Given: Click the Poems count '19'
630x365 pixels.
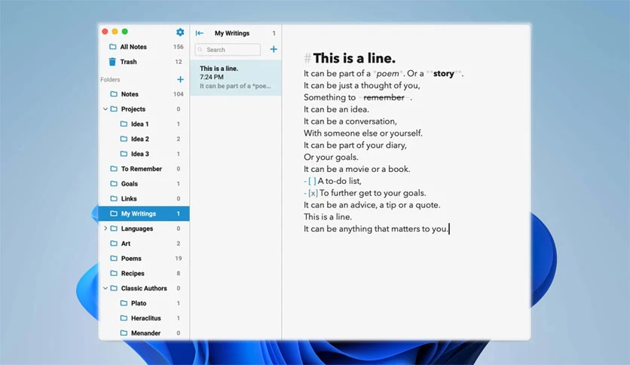Looking at the screenshot, I should (x=179, y=258).
